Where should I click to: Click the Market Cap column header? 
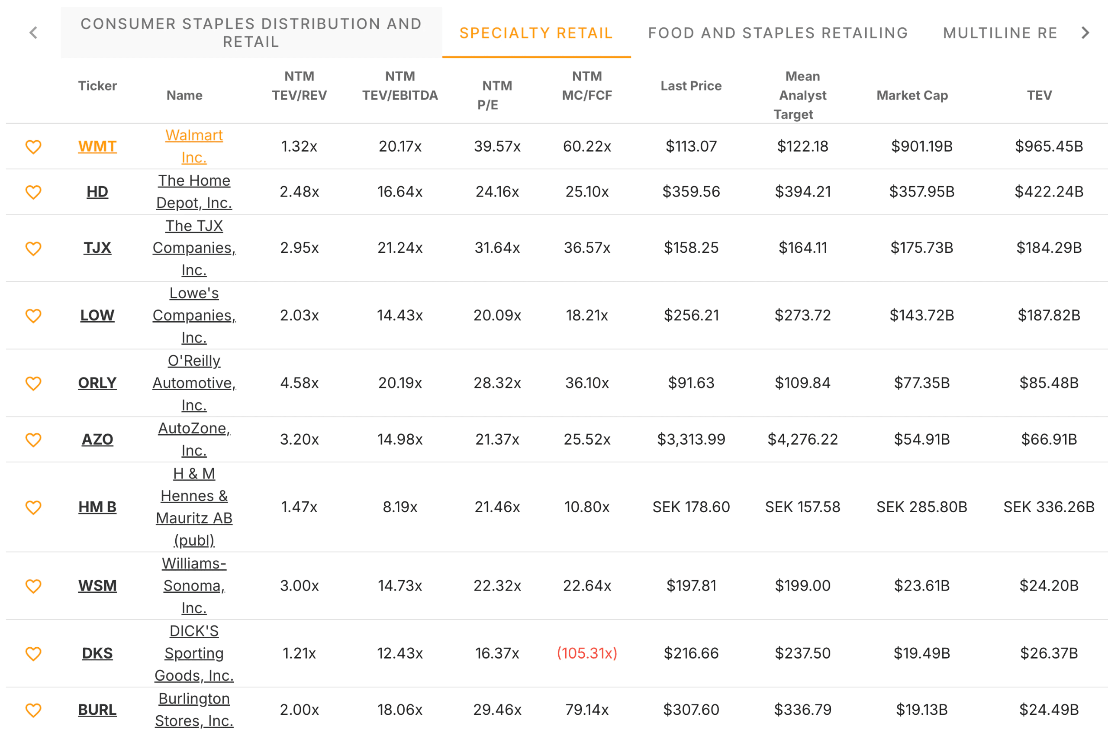tap(912, 95)
